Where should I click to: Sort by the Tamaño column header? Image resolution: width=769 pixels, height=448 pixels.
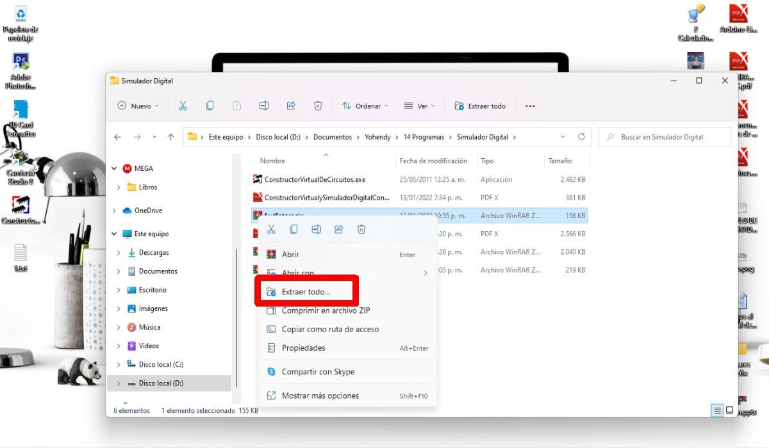pos(560,161)
